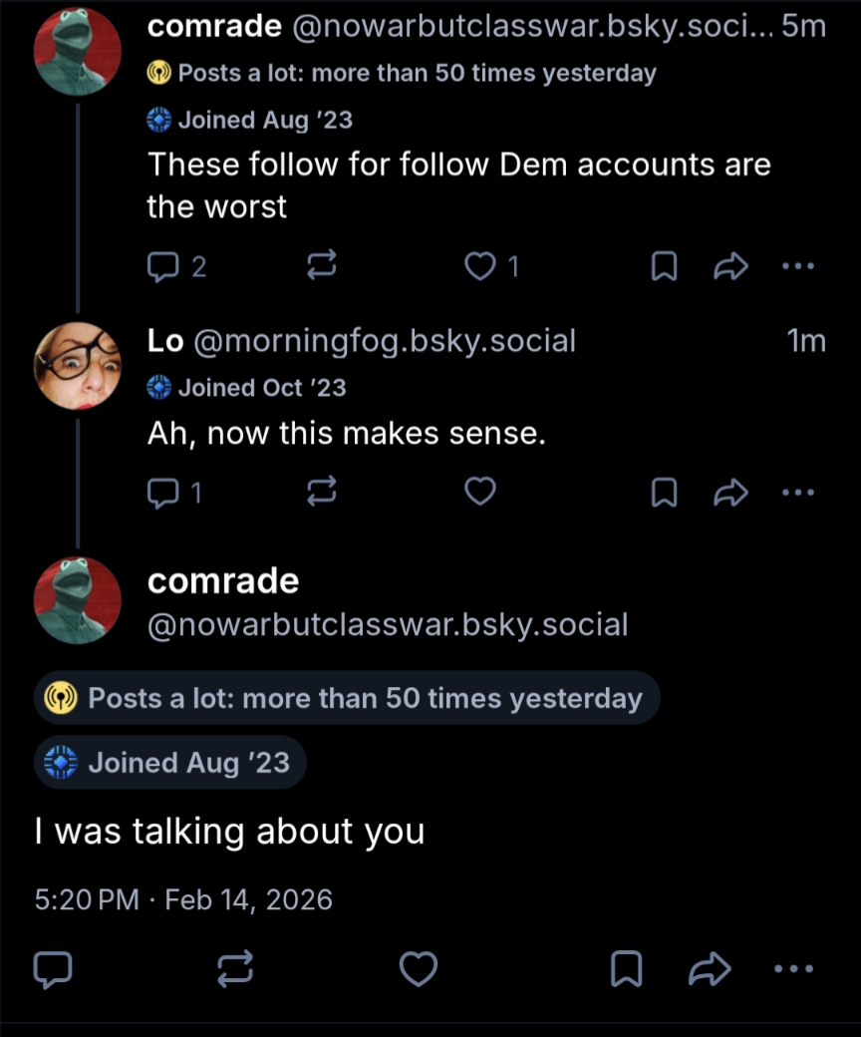Like the 'I was talking about you' post
This screenshot has height=1037, width=861.
tap(419, 968)
